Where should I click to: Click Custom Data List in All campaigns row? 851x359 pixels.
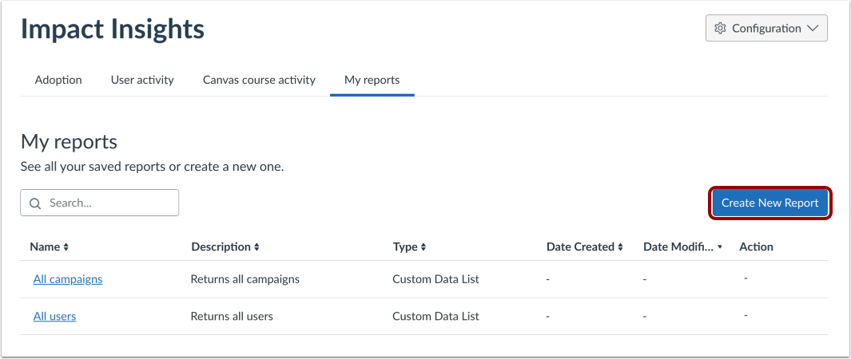coord(435,279)
